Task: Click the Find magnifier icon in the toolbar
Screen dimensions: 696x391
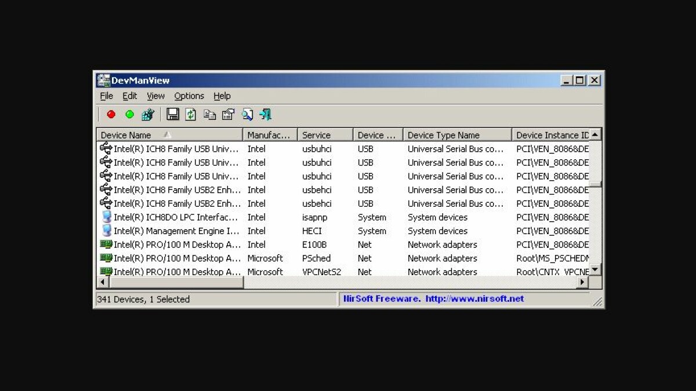Action: pyautogui.click(x=247, y=115)
